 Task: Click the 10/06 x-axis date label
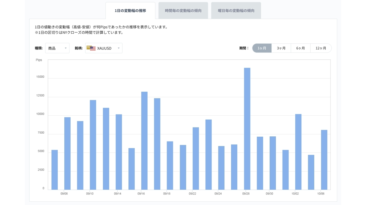point(321,194)
